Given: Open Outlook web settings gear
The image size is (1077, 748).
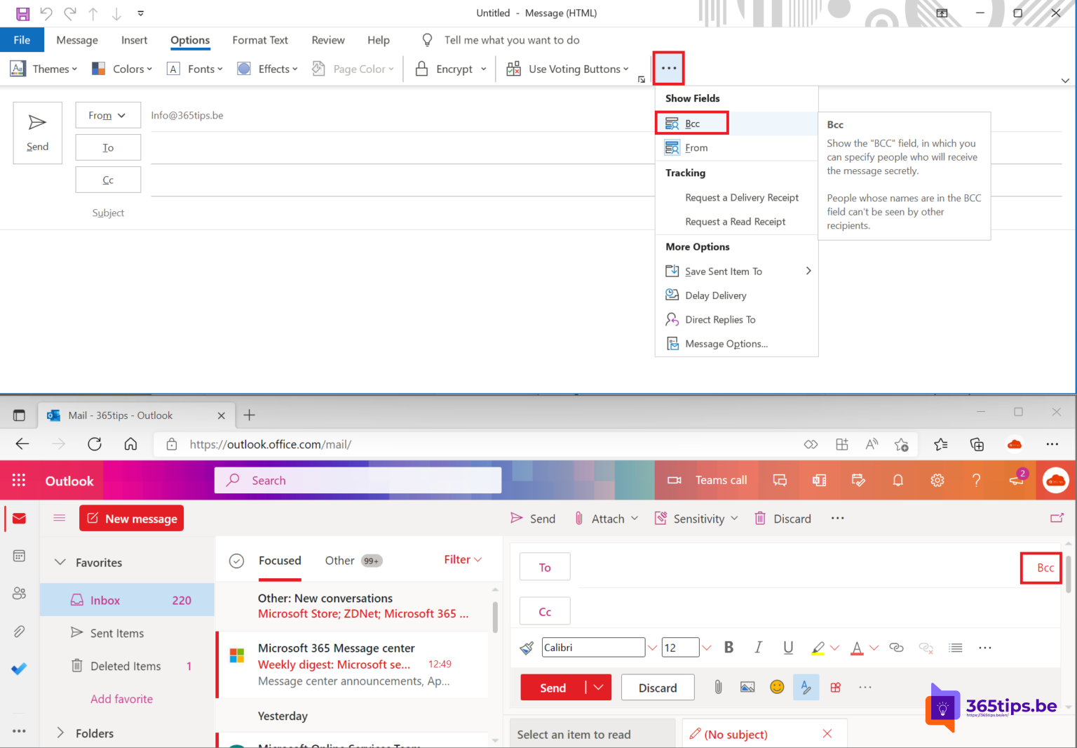Looking at the screenshot, I should pyautogui.click(x=937, y=480).
